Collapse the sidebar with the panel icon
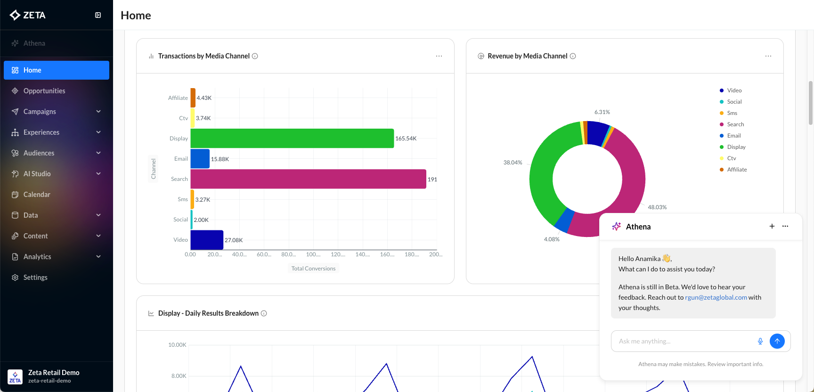 (98, 15)
